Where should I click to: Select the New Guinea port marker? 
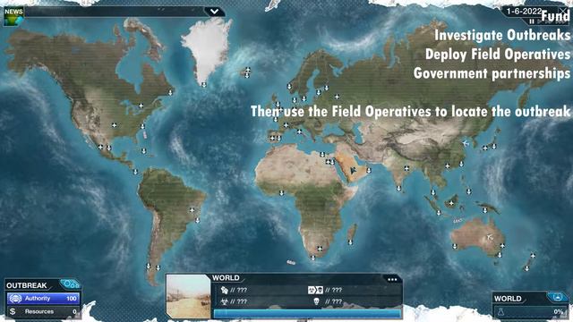click(x=485, y=211)
